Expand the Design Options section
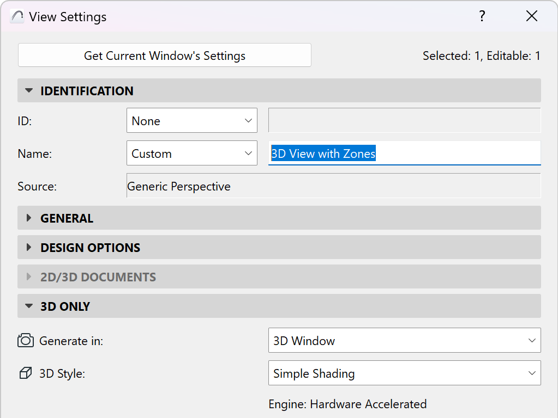The width and height of the screenshot is (558, 418). click(29, 248)
